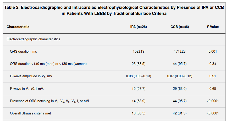
Task: Click the Characteristic column header
Action: click(x=18, y=27)
